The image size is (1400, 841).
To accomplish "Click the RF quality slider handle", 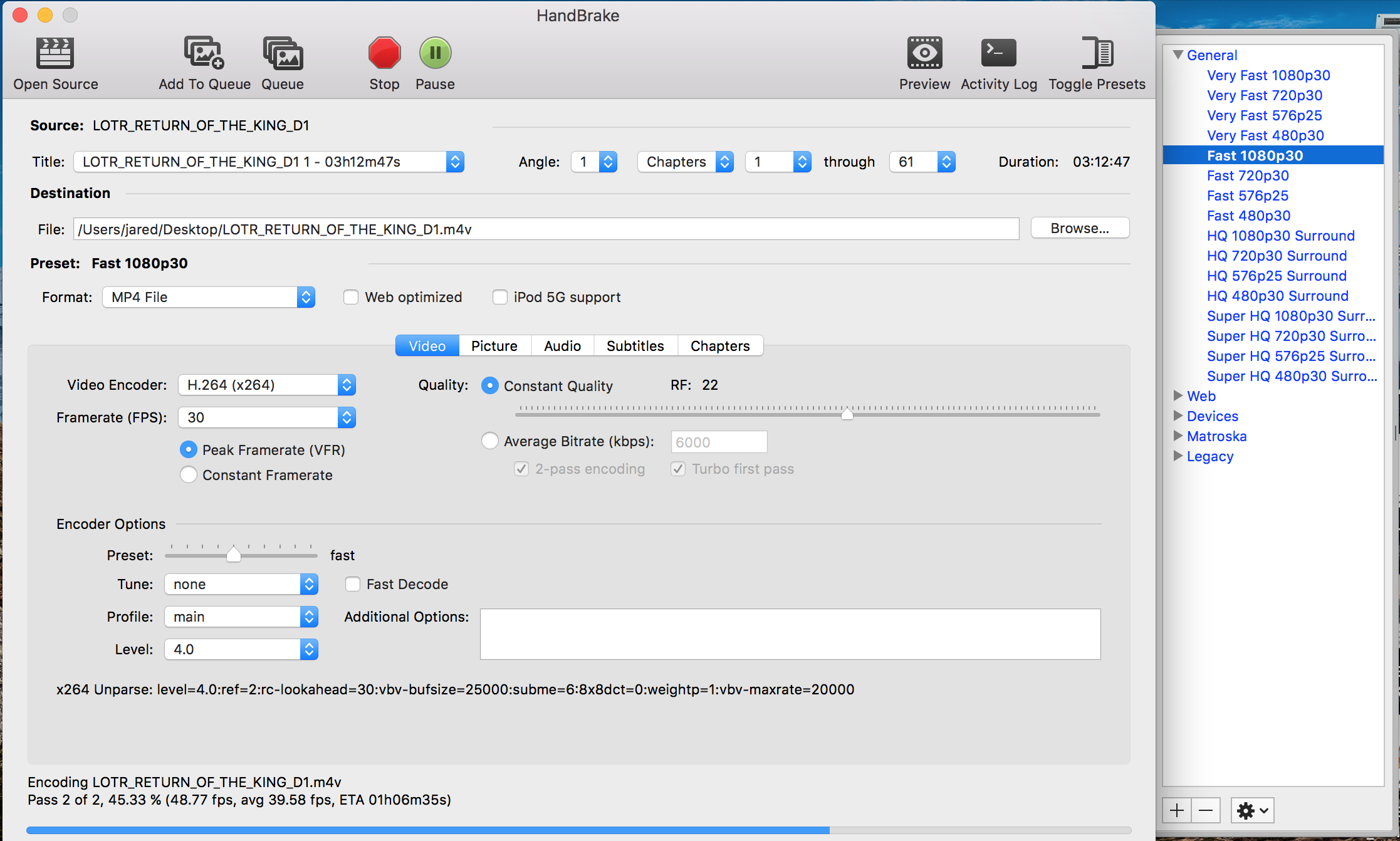I will (847, 414).
